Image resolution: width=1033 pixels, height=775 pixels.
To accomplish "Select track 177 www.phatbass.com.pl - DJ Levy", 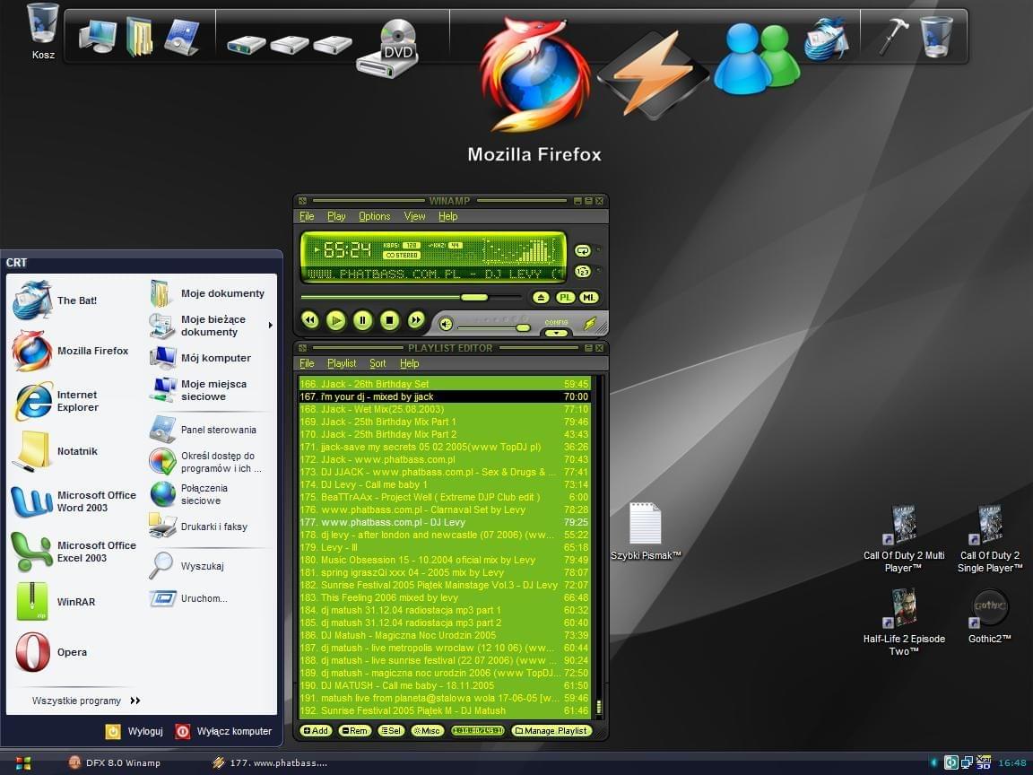I will 444,522.
